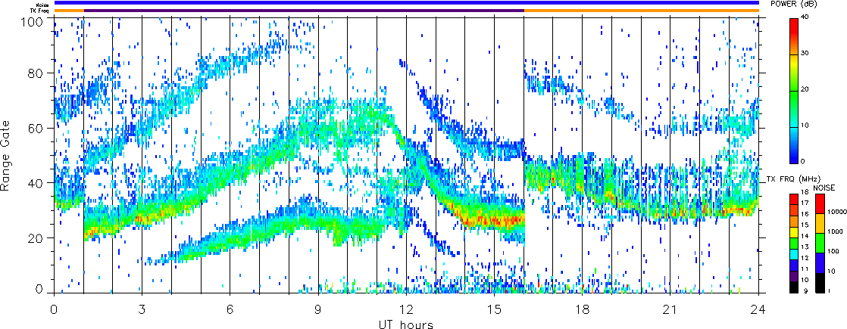Click the 10000 label in the NOISE legend
Image resolution: width=847 pixels, height=329 pixels.
coord(837,212)
